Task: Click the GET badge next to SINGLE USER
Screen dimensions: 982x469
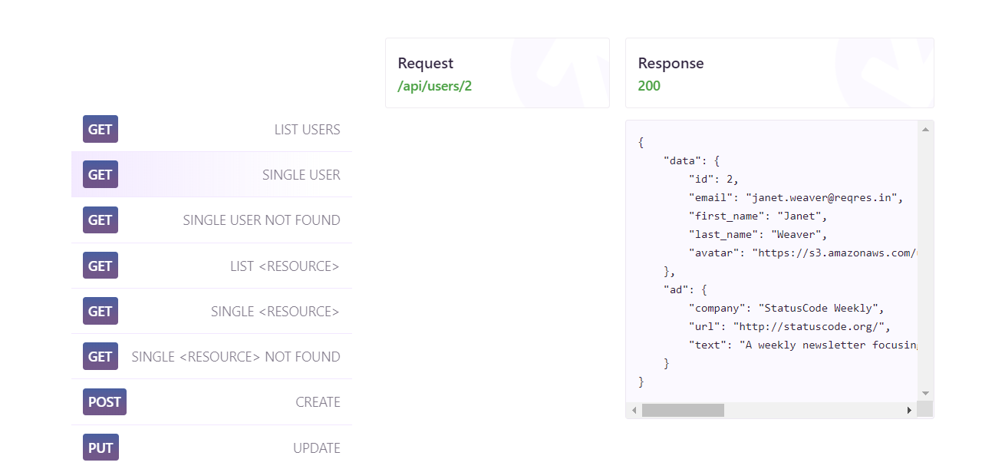Action: [x=100, y=174]
